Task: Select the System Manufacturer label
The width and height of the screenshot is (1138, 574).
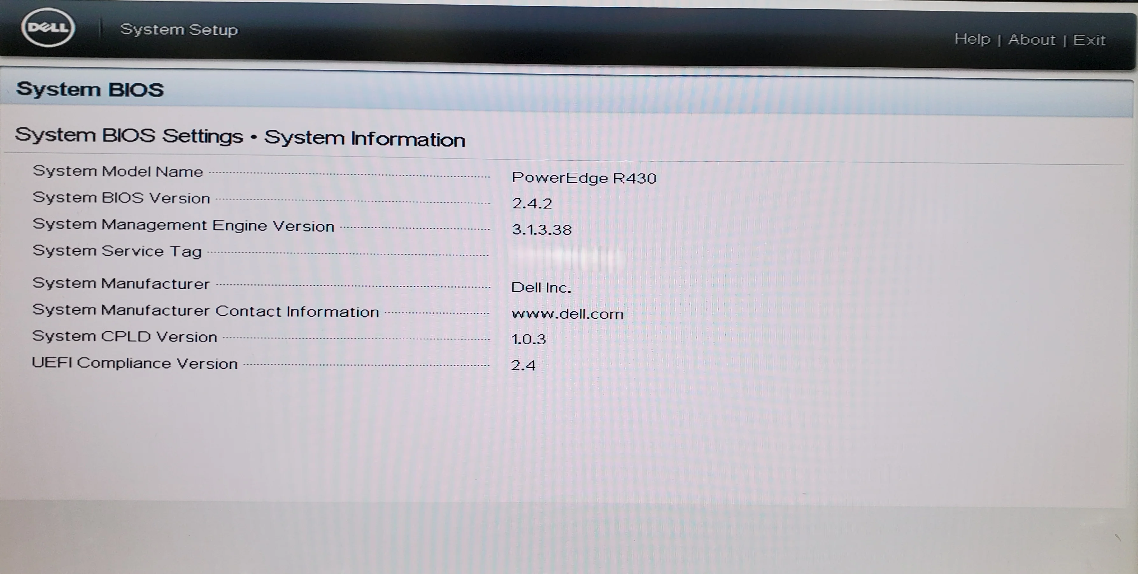Action: (121, 283)
